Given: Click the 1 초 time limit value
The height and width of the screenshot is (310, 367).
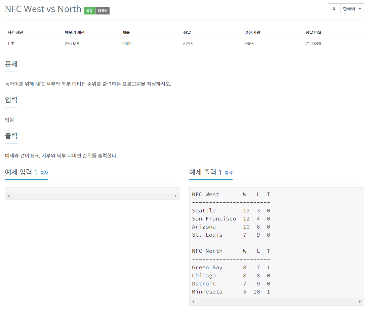Looking at the screenshot, I should tap(11, 44).
